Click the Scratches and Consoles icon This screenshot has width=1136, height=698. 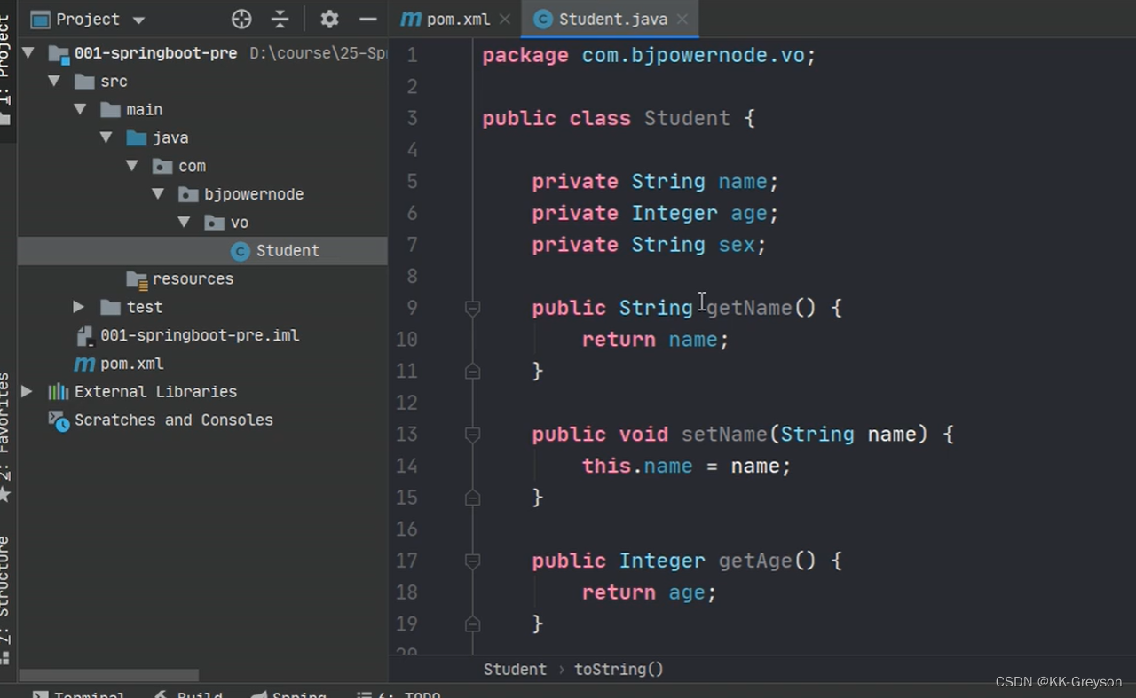pyautogui.click(x=59, y=420)
